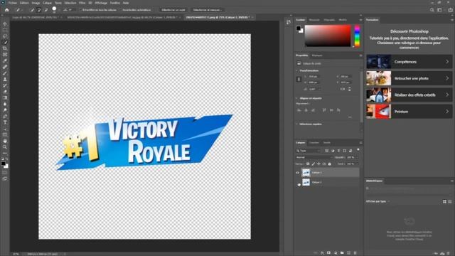Image resolution: width=455 pixels, height=256 pixels.
Task: Switch to the Nuancier tab
Action: tap(314, 20)
